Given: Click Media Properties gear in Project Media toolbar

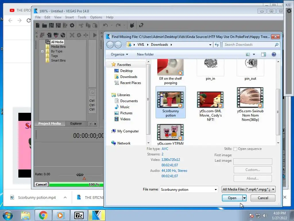Looking at the screenshot, I should [x=79, y=35].
